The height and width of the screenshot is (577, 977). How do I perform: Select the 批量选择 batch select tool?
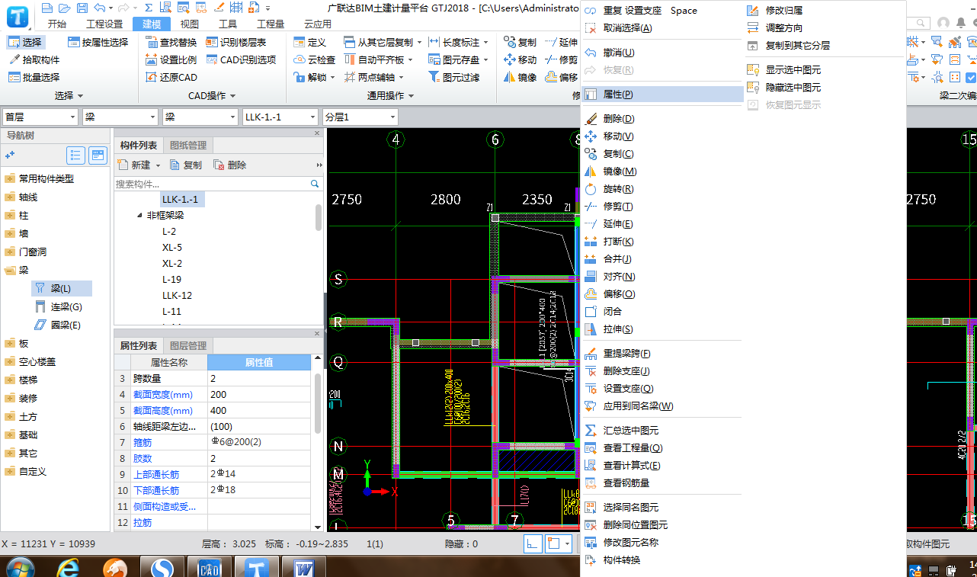point(34,77)
